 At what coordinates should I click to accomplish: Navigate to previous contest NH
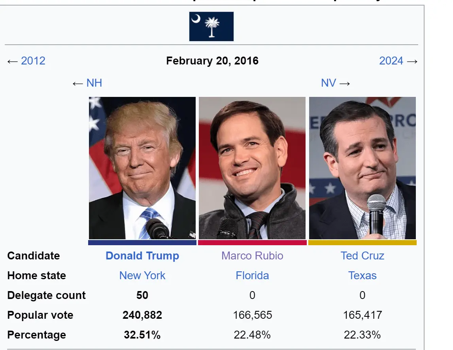point(94,83)
